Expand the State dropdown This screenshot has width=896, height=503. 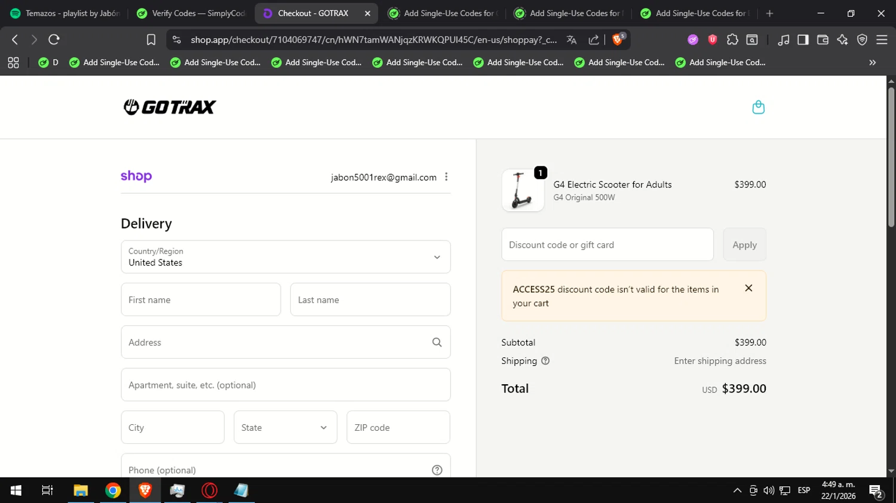pyautogui.click(x=286, y=427)
